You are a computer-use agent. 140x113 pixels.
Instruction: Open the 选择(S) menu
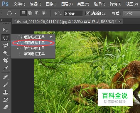99,4
